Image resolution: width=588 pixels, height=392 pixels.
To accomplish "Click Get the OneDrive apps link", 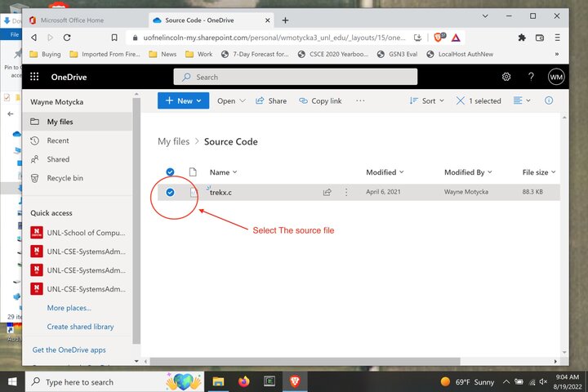I will 69,350.
